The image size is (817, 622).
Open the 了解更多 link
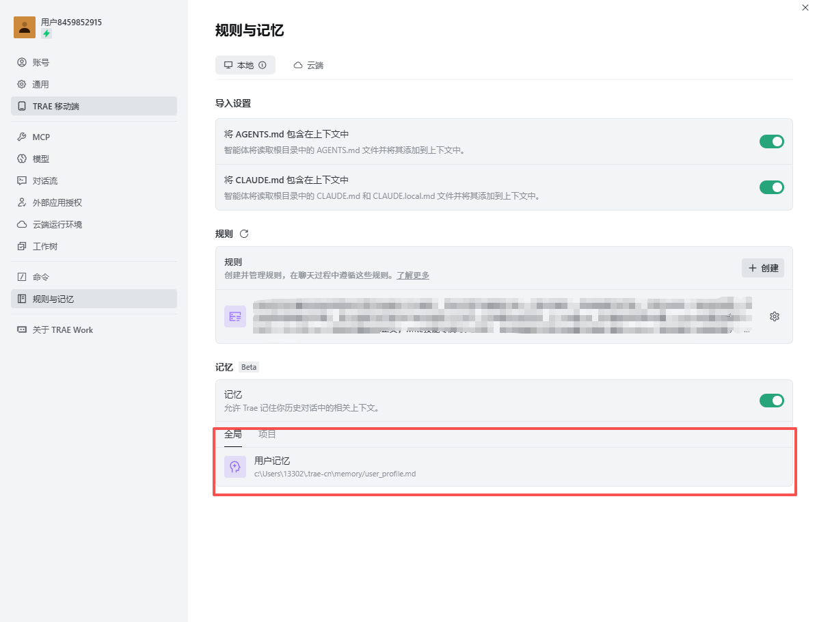tap(413, 275)
